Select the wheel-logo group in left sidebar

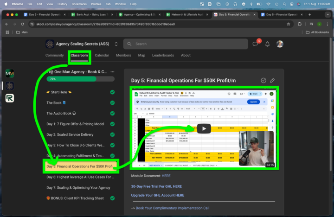[10, 86]
